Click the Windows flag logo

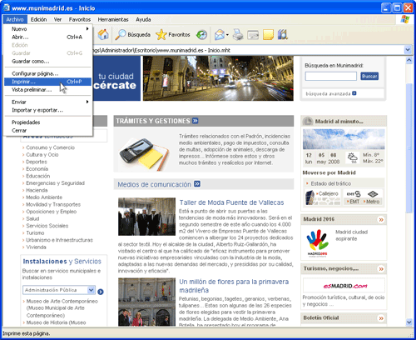coord(405,19)
